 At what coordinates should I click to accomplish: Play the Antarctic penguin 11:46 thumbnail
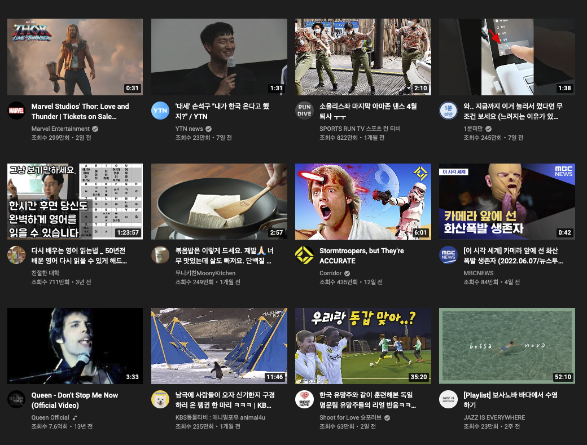[219, 346]
